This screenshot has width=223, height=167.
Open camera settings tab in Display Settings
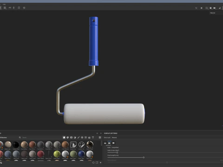click(109, 143)
